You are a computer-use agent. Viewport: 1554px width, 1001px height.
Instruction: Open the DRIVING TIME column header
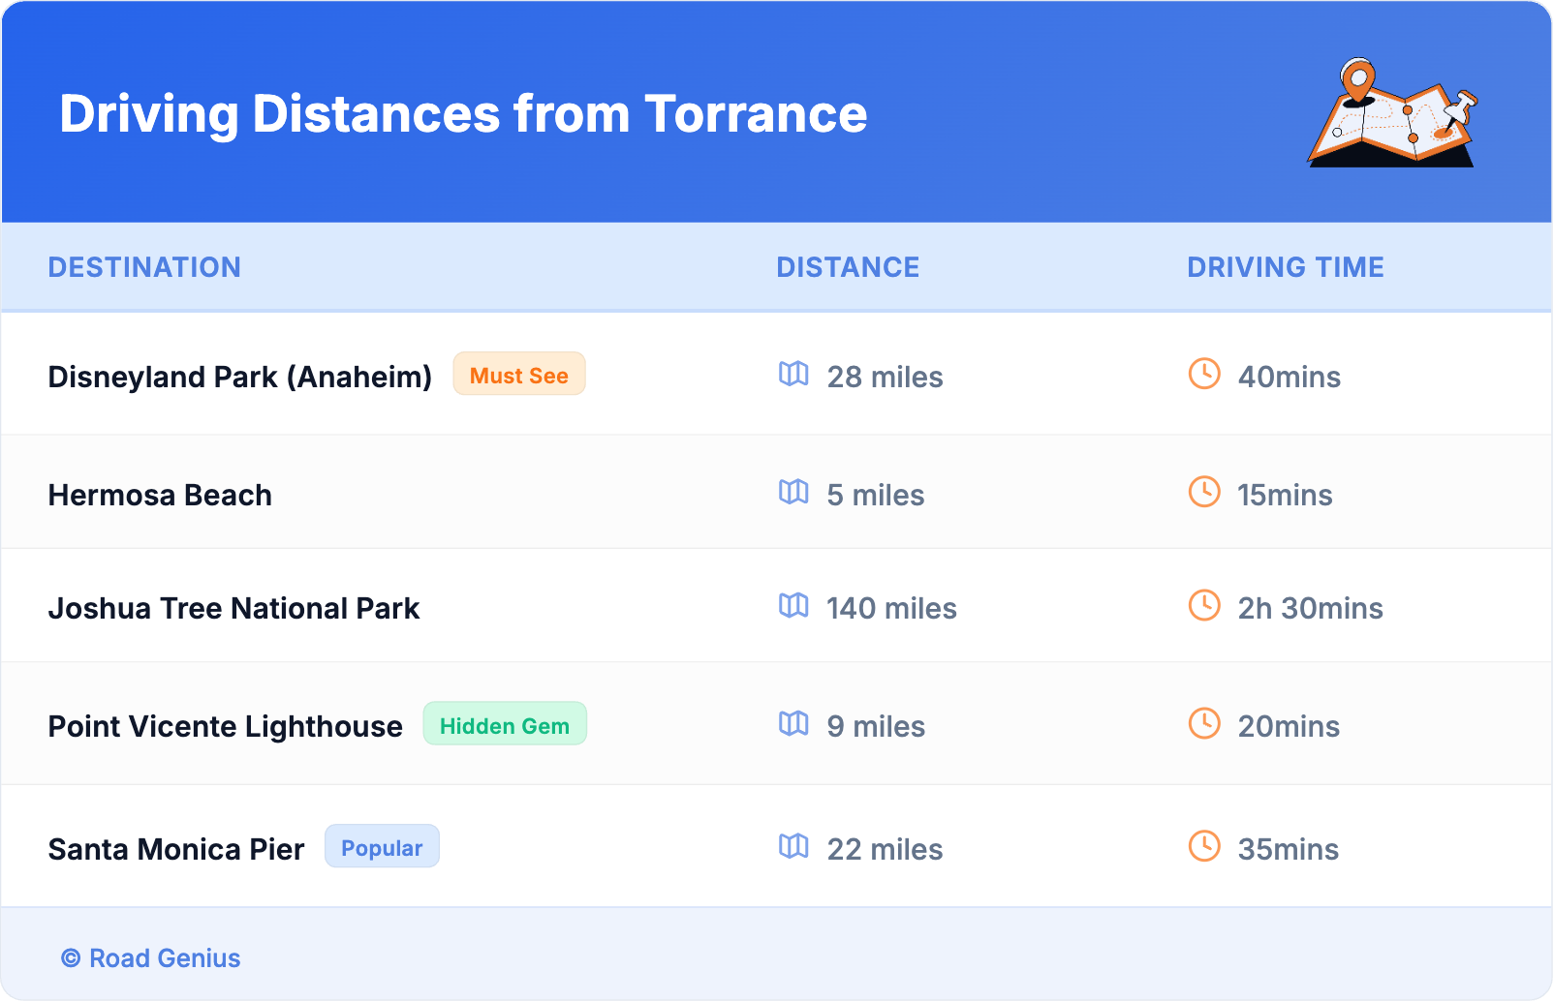(x=1286, y=267)
